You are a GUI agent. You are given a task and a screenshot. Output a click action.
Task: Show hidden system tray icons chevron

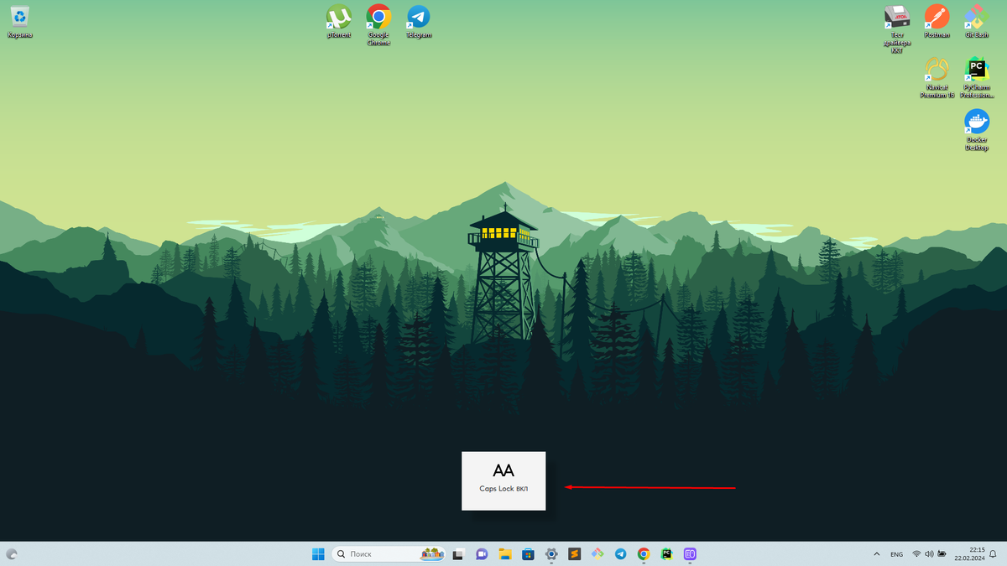point(877,554)
